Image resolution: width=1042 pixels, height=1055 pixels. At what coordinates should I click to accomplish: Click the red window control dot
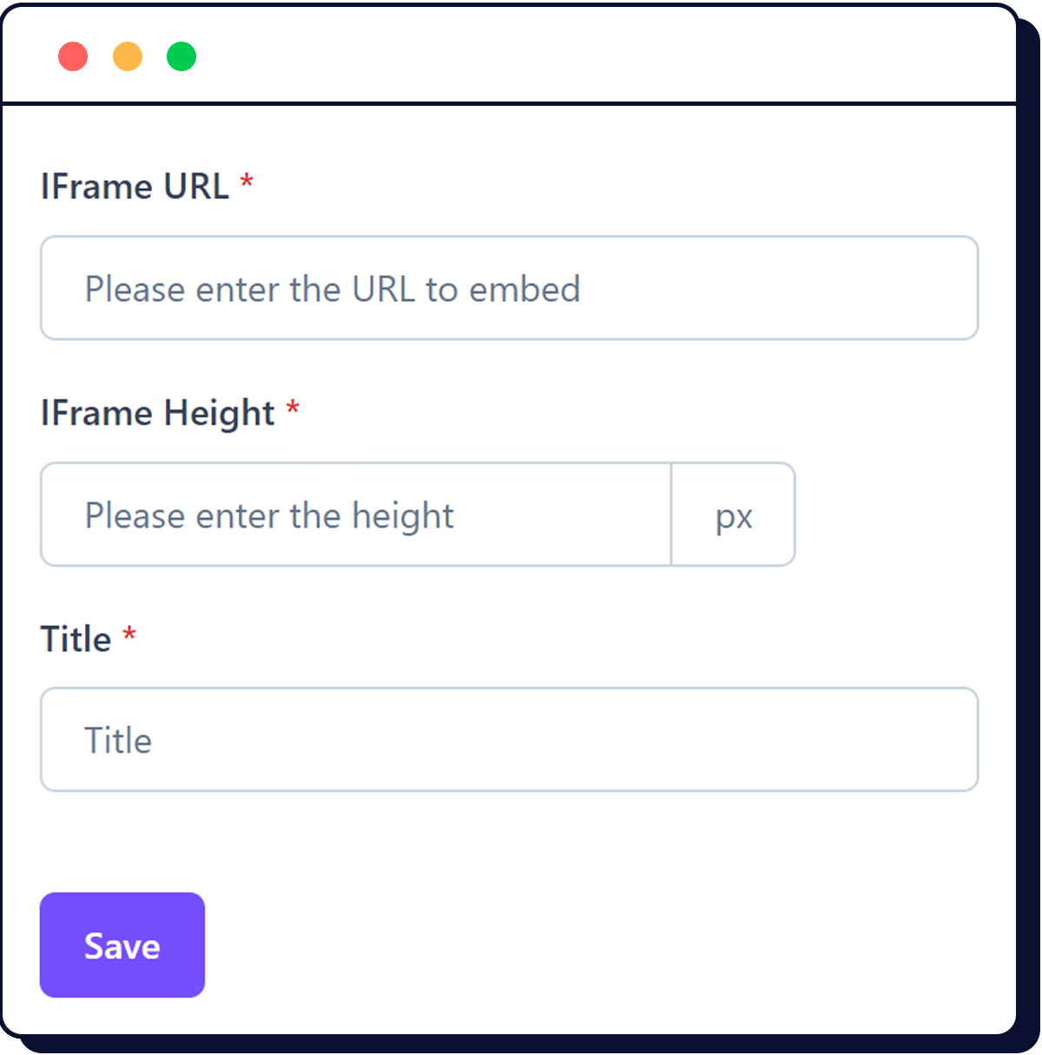[73, 56]
